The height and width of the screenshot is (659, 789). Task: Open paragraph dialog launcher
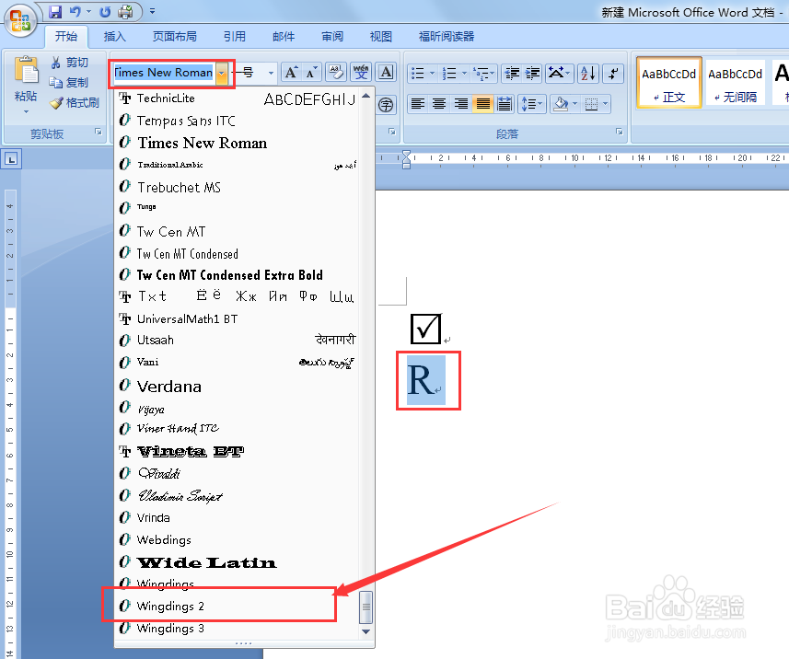point(620,132)
